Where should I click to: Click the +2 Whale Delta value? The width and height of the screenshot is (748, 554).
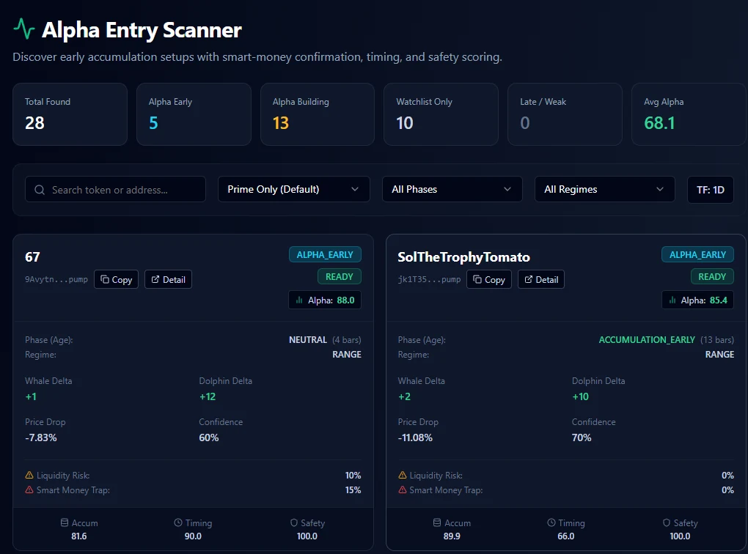click(404, 396)
